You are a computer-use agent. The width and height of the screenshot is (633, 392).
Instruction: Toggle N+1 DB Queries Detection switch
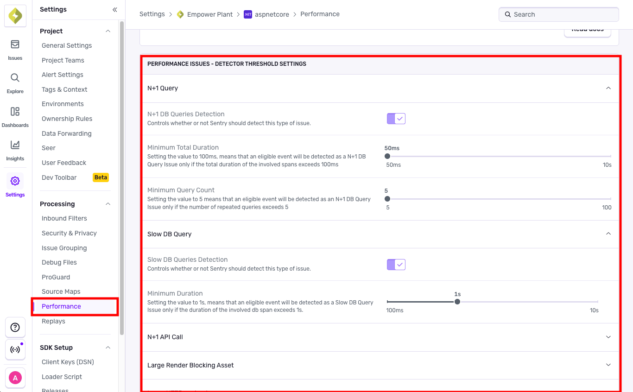396,119
